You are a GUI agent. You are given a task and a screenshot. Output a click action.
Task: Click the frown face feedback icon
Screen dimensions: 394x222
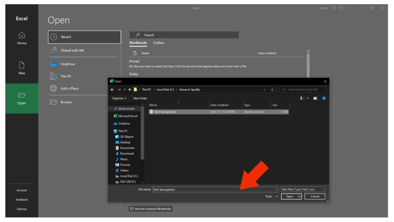(x=341, y=8)
